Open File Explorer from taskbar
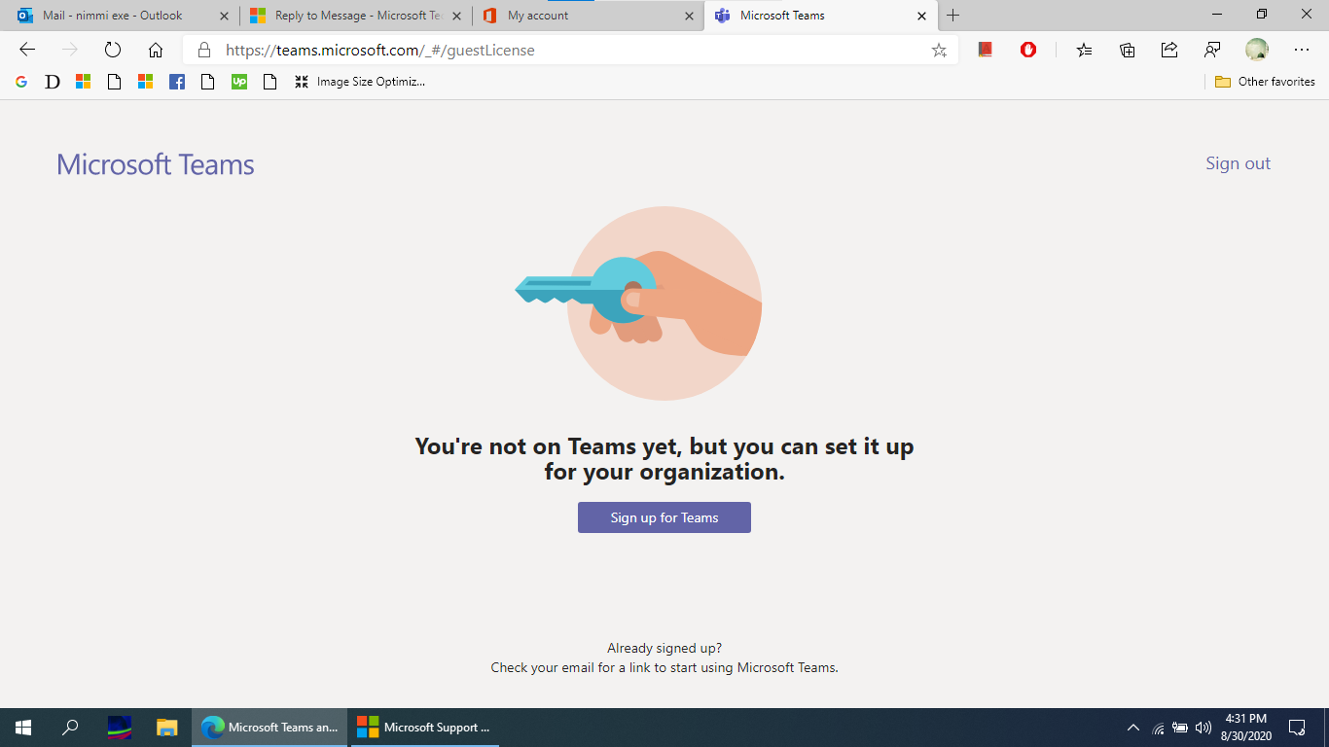Screen dimensions: 1329x747 [x=167, y=728]
